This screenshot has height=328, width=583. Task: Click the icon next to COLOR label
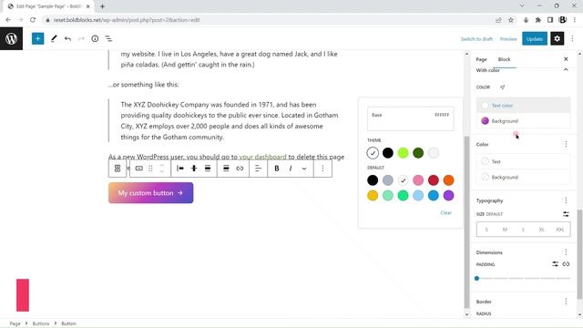pos(502,87)
